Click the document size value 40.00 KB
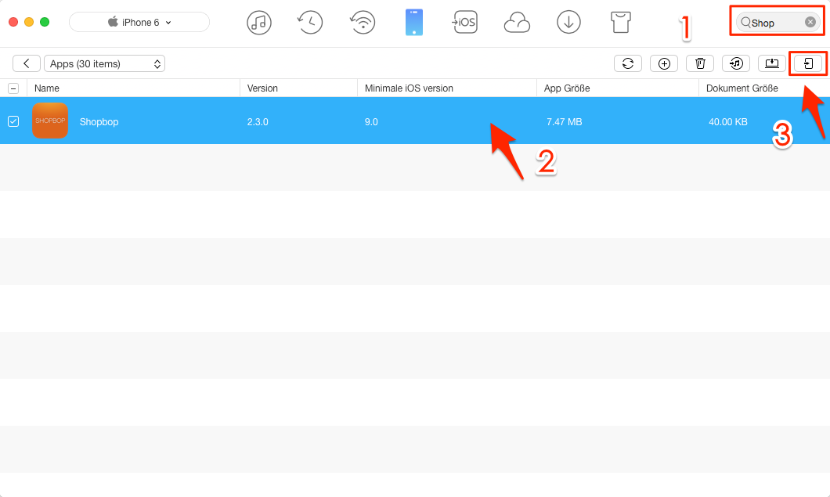The width and height of the screenshot is (830, 497). [x=728, y=122]
